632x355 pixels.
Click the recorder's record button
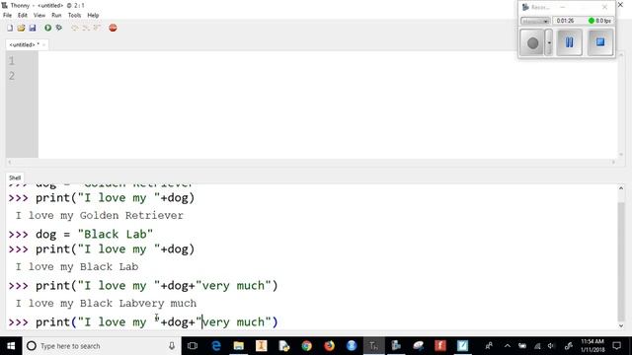point(532,42)
